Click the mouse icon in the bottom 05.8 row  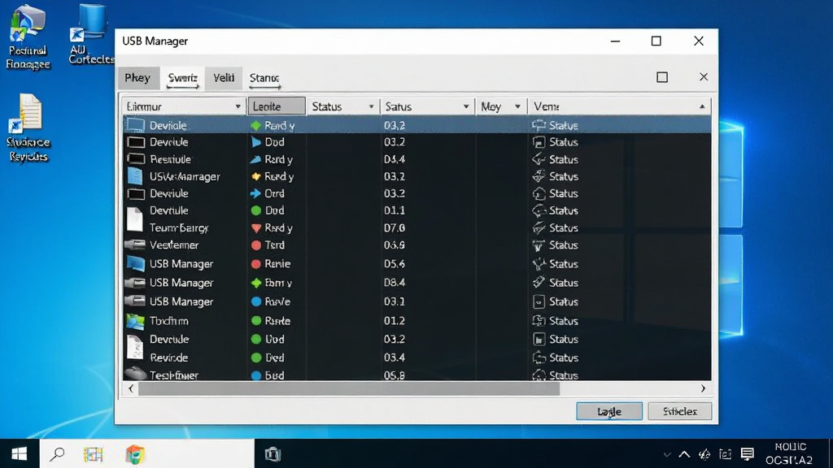(x=136, y=373)
